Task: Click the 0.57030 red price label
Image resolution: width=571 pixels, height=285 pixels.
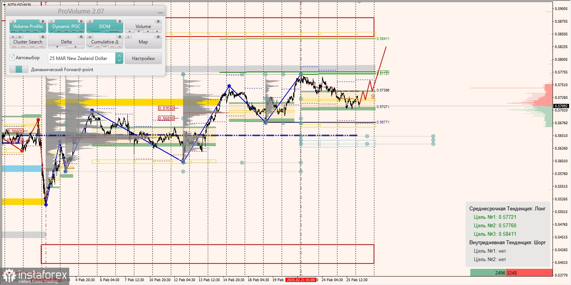Action: 166,109
